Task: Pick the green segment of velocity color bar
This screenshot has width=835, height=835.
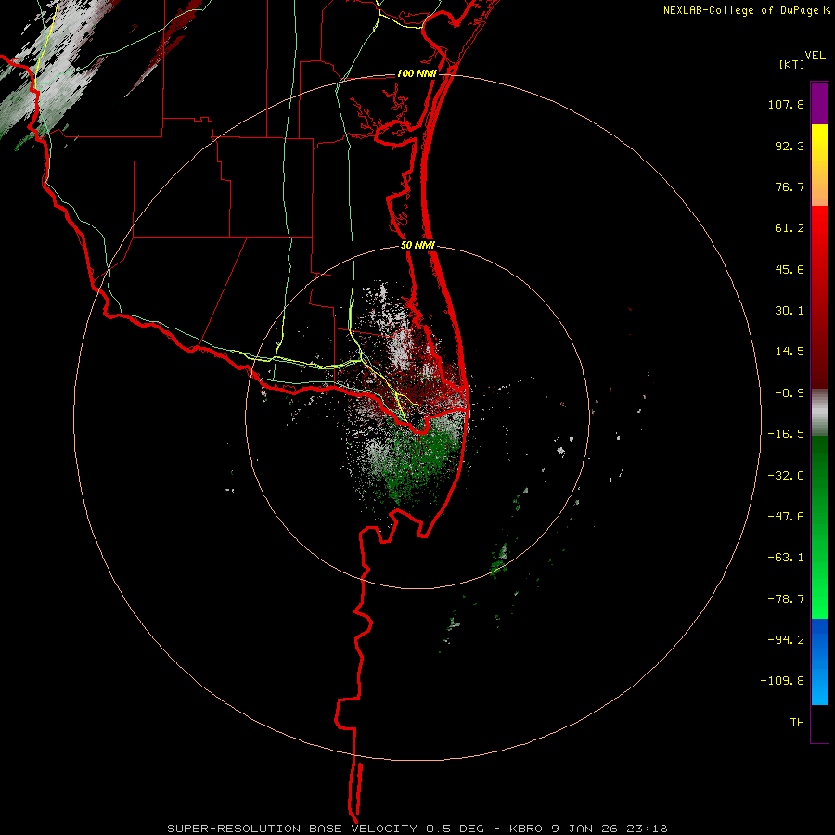Action: pos(819,527)
